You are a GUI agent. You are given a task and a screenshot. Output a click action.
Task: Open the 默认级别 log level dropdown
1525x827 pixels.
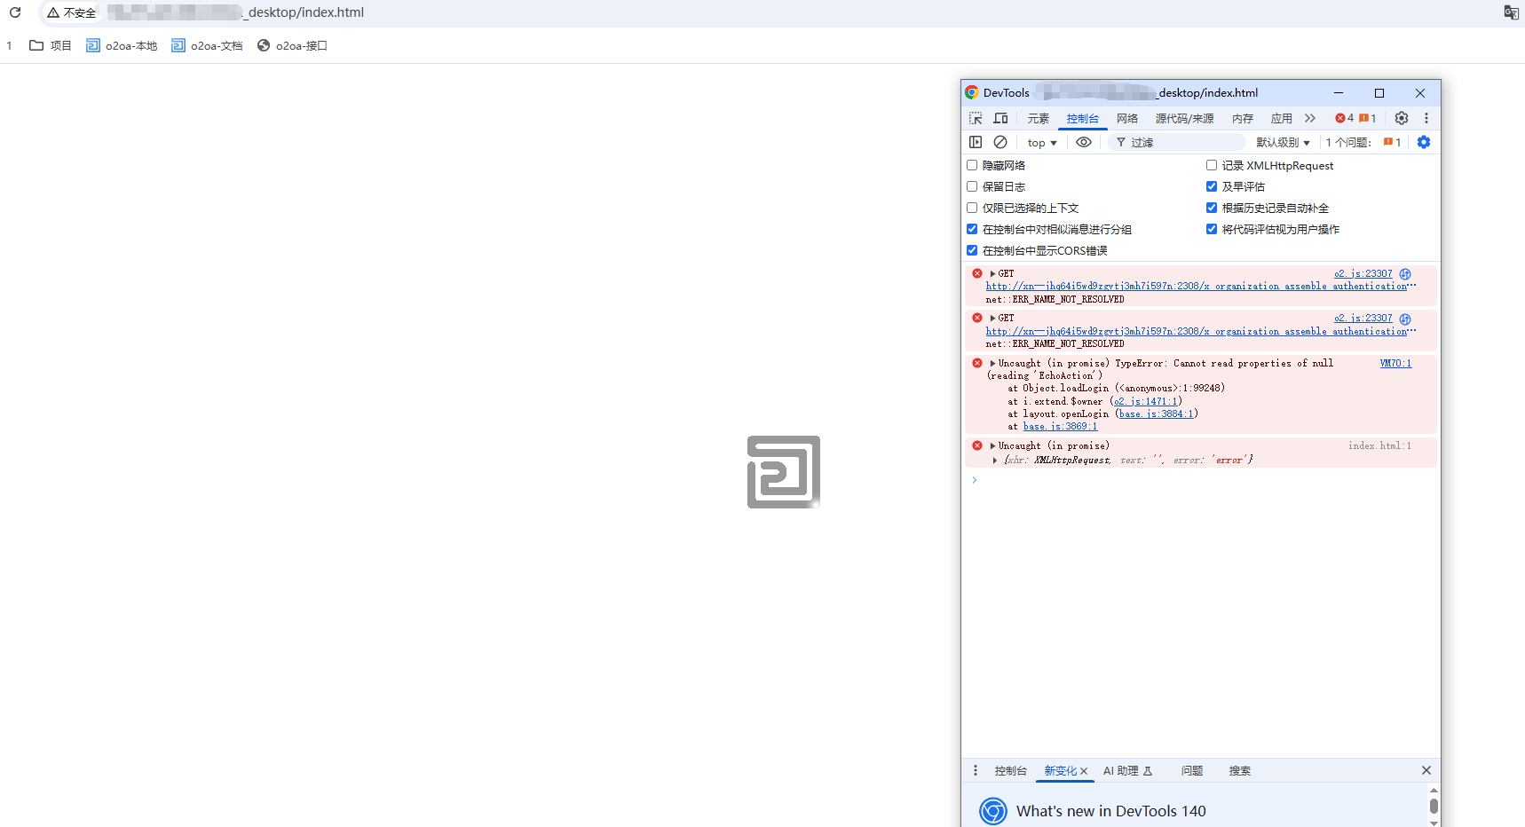(x=1283, y=142)
